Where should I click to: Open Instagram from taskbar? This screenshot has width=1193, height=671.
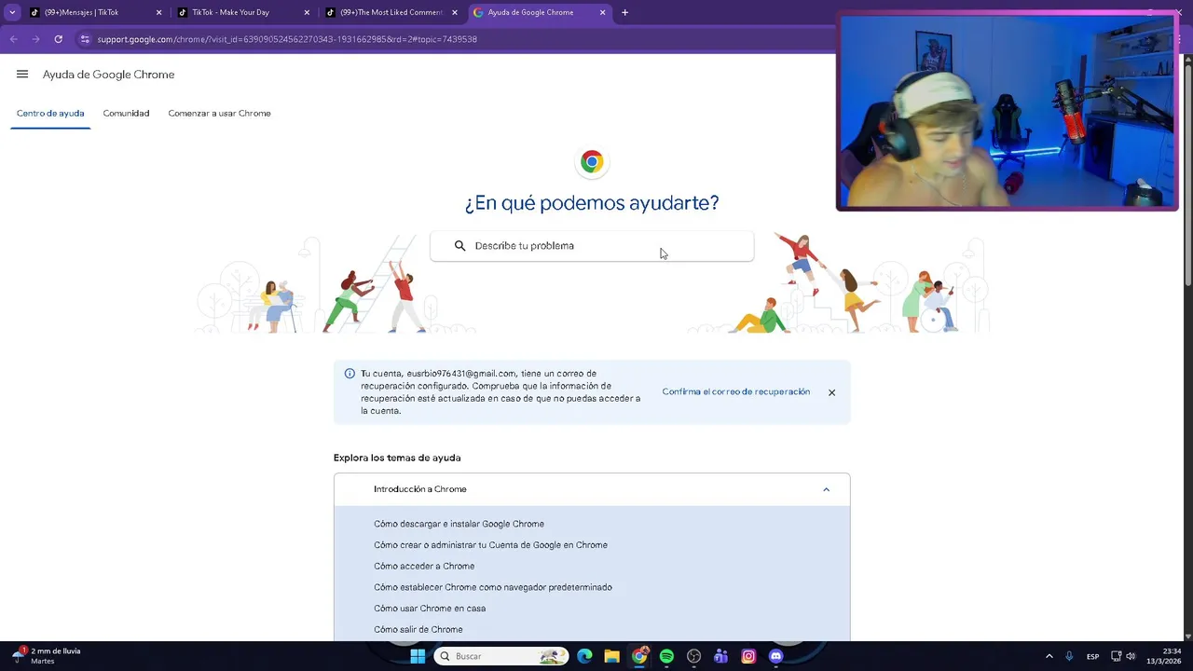(x=748, y=656)
